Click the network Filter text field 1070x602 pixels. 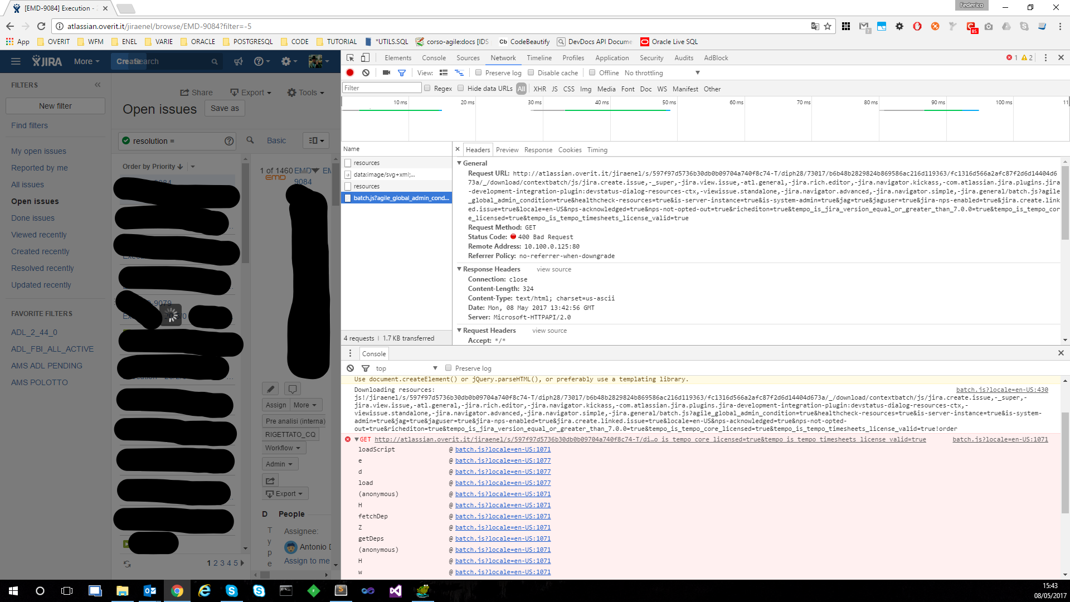(382, 88)
